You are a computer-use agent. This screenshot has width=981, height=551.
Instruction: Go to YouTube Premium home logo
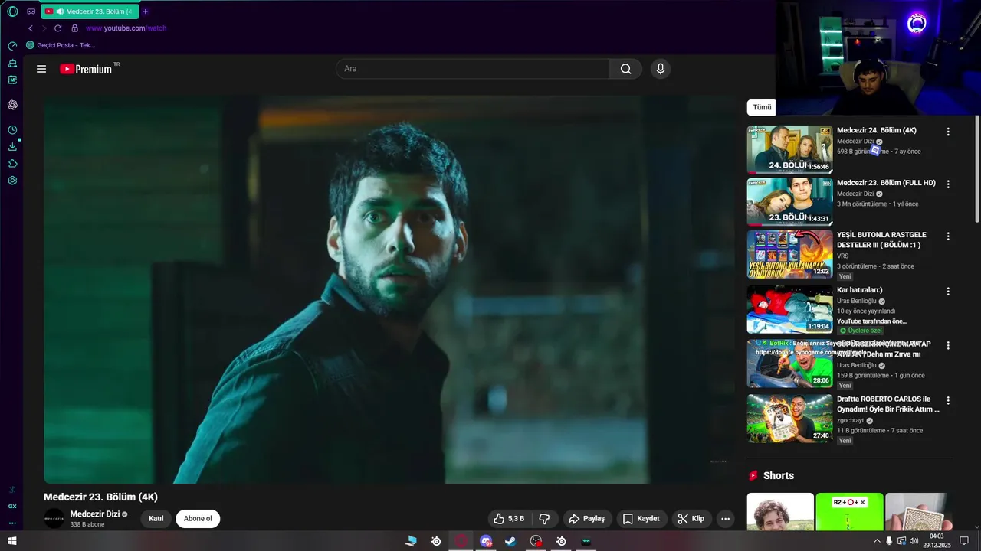[x=86, y=69]
